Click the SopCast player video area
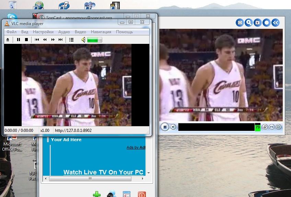The width and height of the screenshot is (291, 197). [x=221, y=75]
